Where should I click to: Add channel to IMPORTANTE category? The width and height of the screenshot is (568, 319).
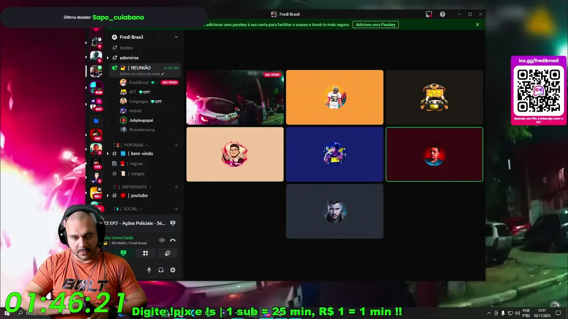(x=176, y=187)
